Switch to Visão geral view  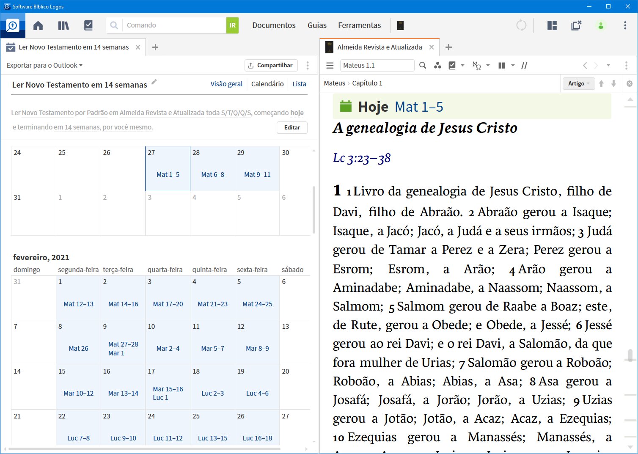226,84
